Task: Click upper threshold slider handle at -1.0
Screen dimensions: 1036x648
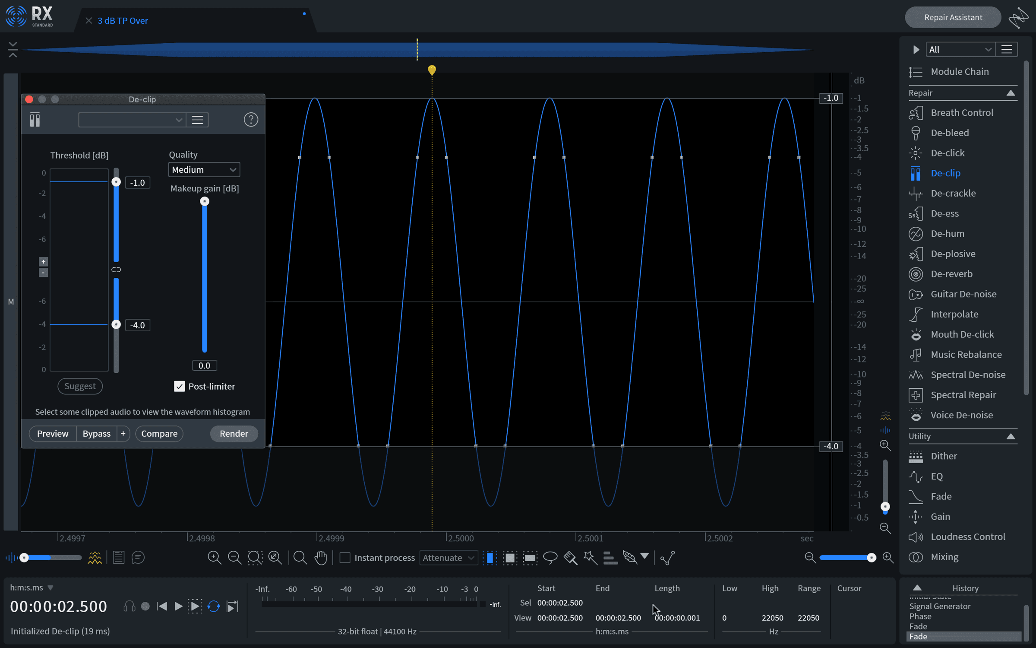Action: [x=116, y=182]
